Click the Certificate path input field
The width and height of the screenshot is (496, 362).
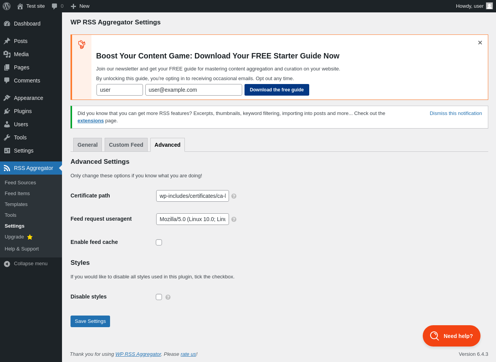[x=193, y=196]
